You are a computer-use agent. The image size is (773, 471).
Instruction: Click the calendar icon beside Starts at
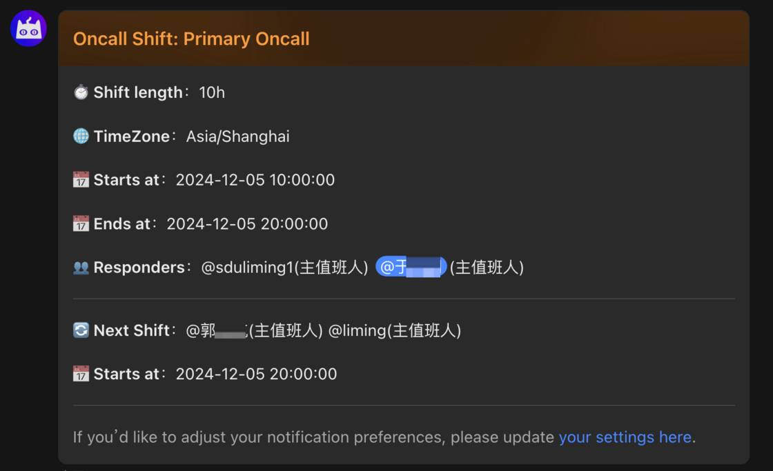click(x=81, y=179)
